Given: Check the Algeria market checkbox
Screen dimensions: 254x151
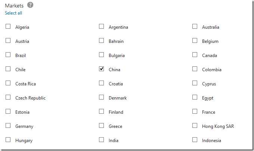Looking at the screenshot, I should point(8,26).
